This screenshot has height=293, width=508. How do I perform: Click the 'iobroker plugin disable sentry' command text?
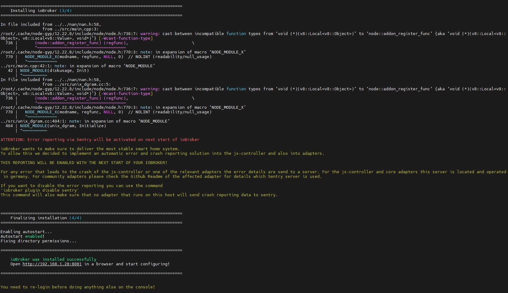coord(40,190)
